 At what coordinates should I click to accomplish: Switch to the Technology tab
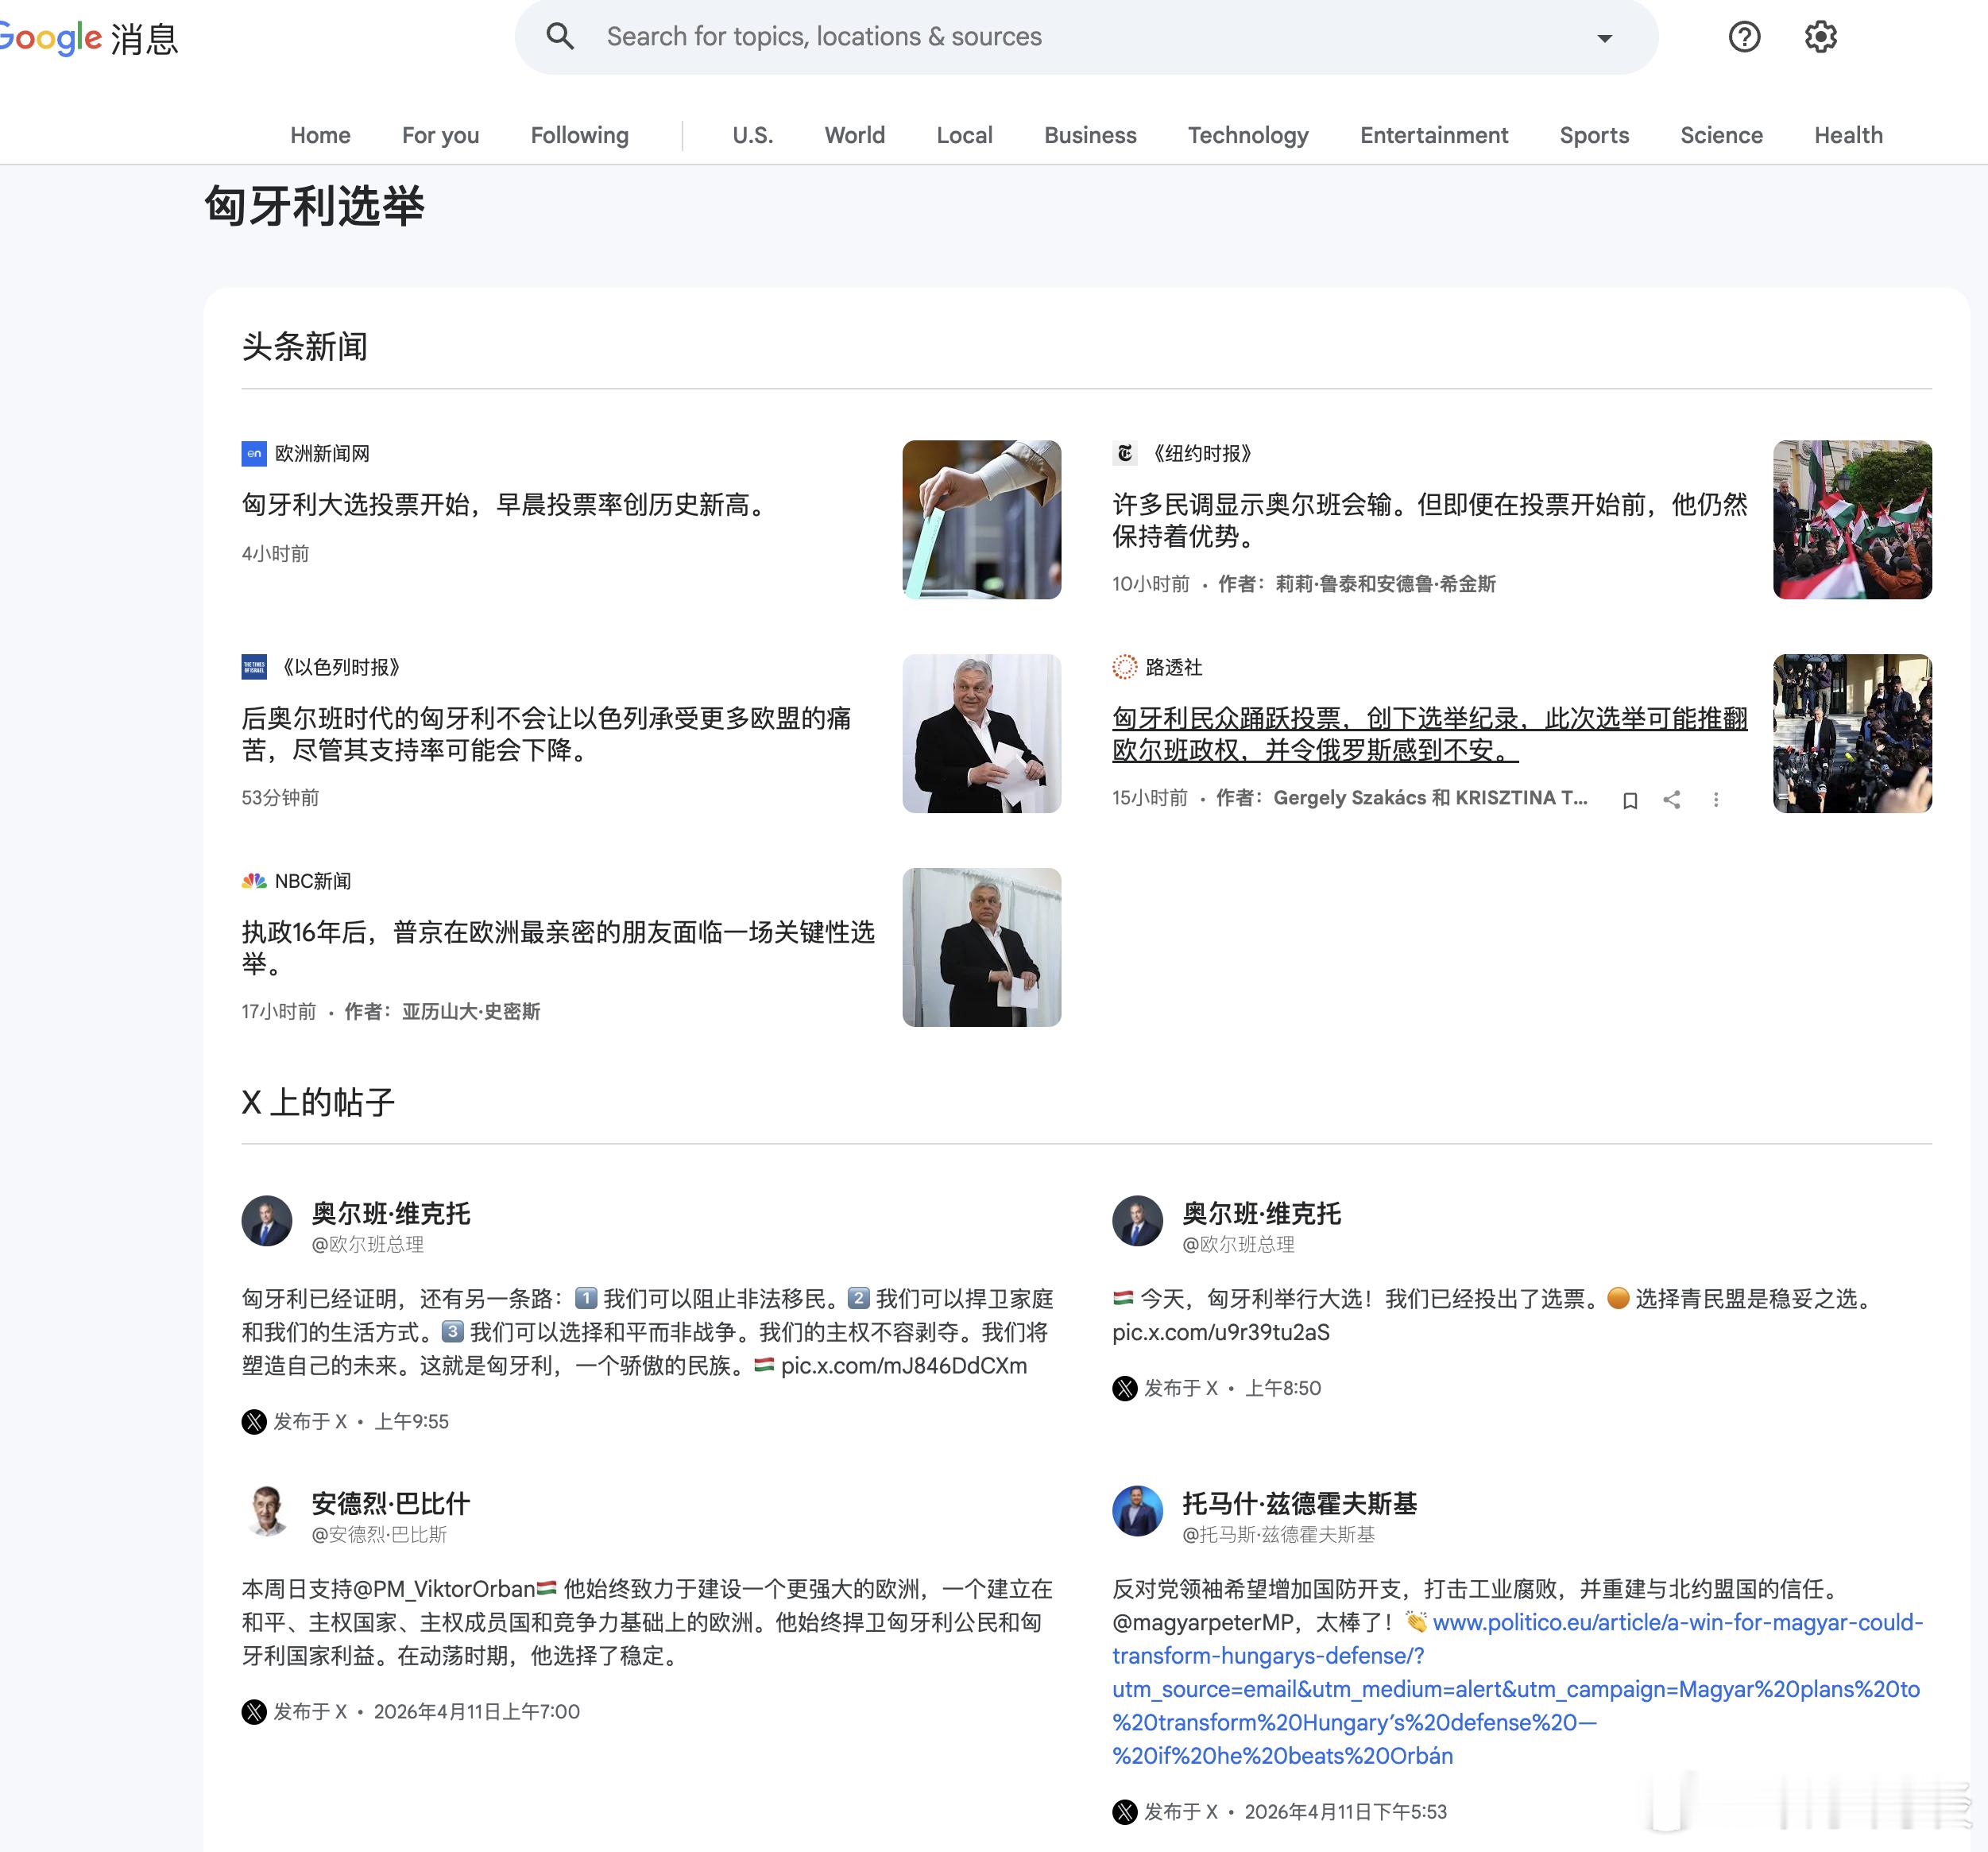pos(1247,135)
